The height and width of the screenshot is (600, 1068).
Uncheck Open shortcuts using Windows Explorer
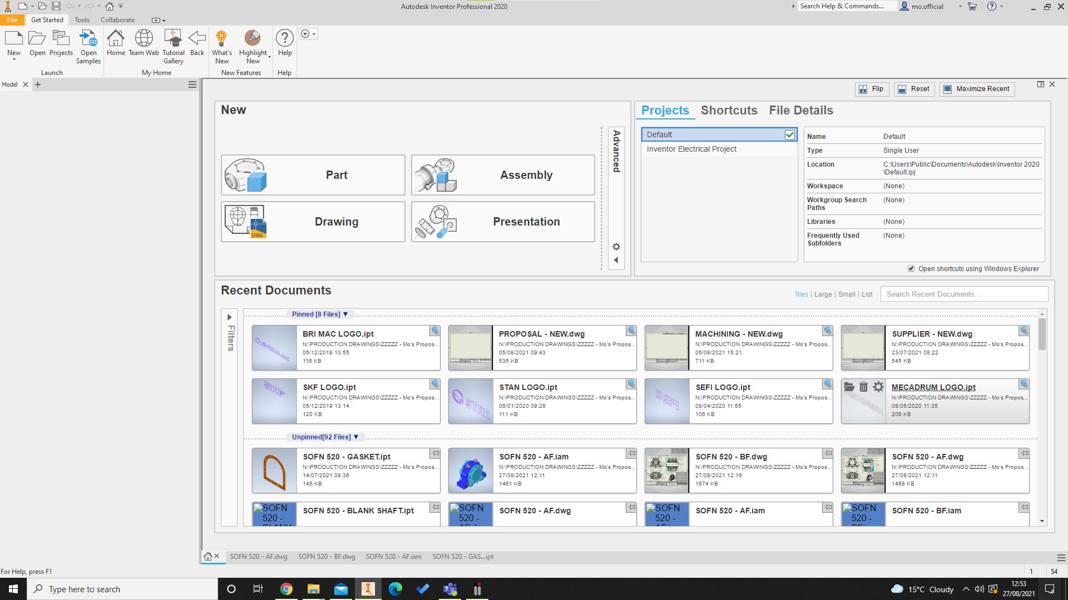(x=911, y=268)
